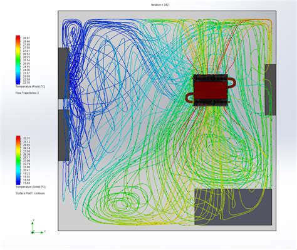297x250 pixels.
Task: Click the XY coordinate triad icon
Action: (x=38, y=227)
